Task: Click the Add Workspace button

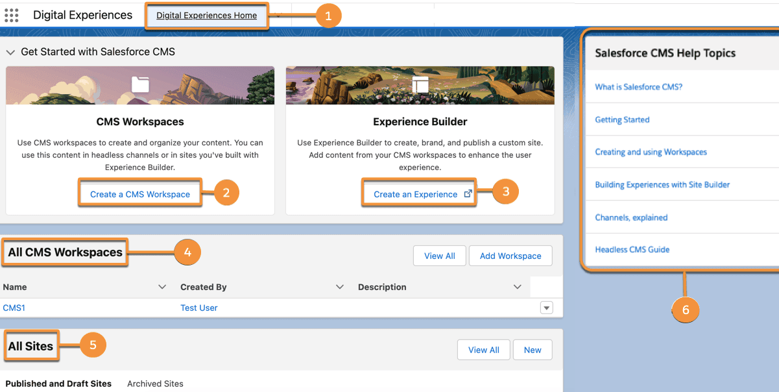Action: coord(510,256)
